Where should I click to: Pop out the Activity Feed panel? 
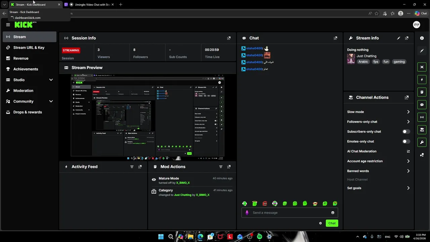pyautogui.click(x=140, y=167)
